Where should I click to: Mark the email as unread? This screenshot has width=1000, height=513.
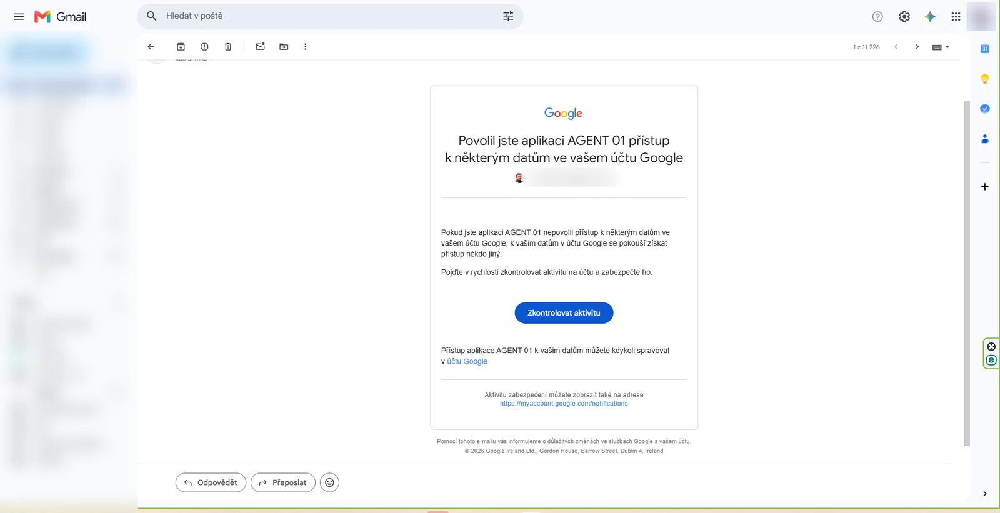point(261,47)
